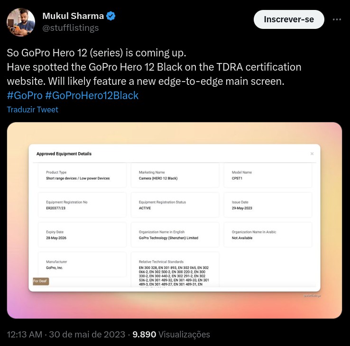Click the Inscrever-se subscribe button
Image resolution: width=350 pixels, height=346 pixels.
[289, 19]
